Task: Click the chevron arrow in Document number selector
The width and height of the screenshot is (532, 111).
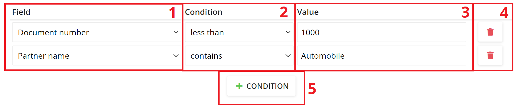Action: coord(176,32)
